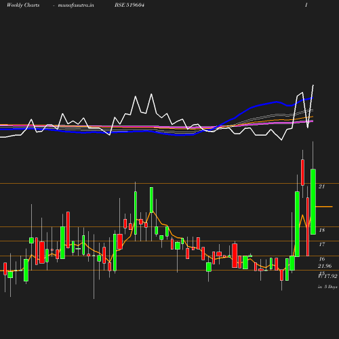Click the price axis label 17

tap(321, 244)
